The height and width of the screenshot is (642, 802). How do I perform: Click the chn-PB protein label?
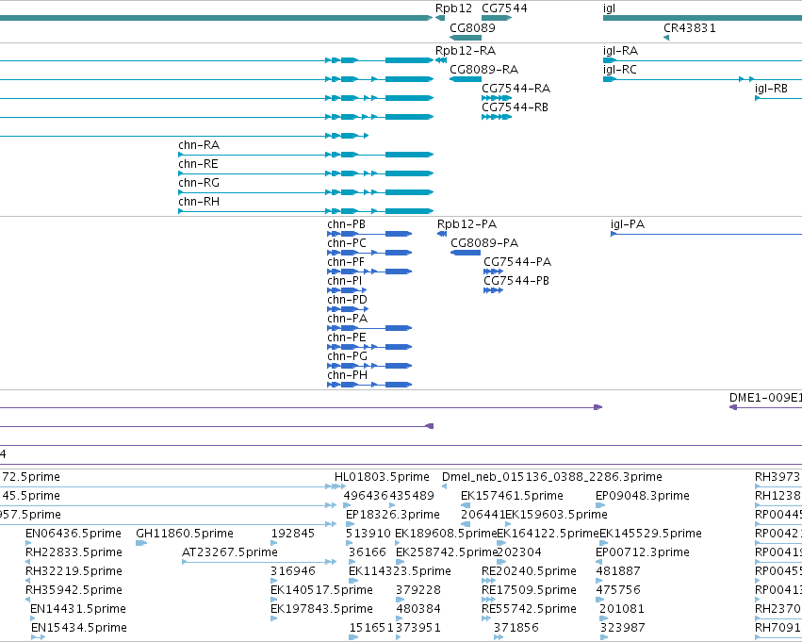346,224
